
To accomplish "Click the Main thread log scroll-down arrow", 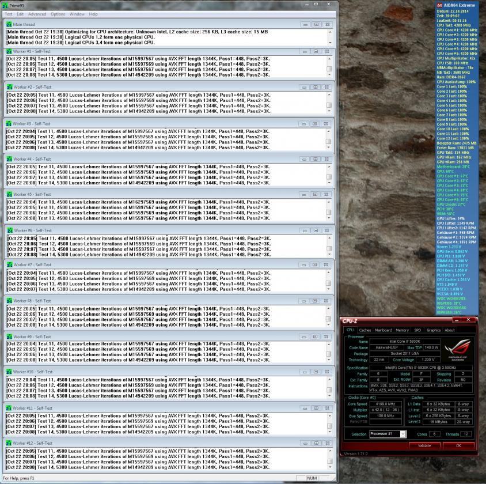I will (x=330, y=43).
